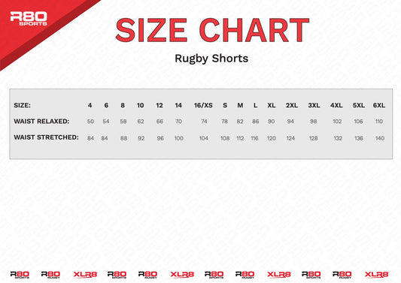401x283 pixels.
Task: Click the WAIST RELAXED row label
Action: click(41, 121)
